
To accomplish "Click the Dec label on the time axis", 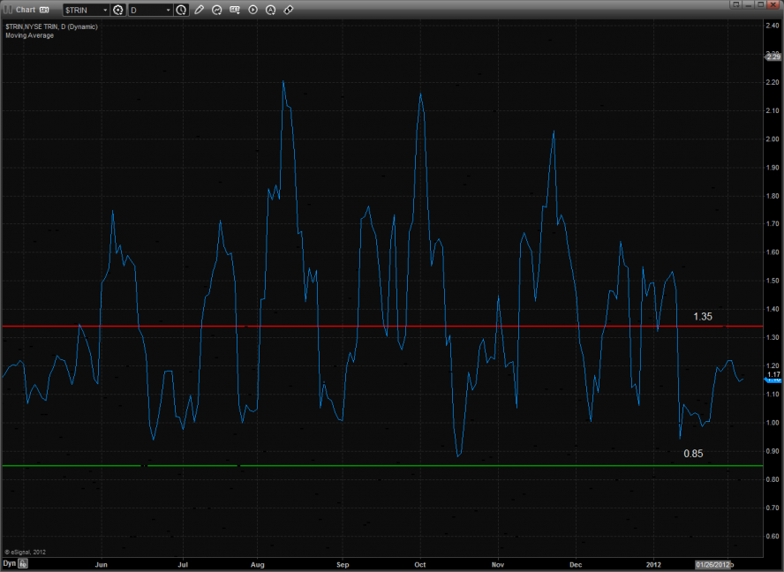I will (x=576, y=565).
